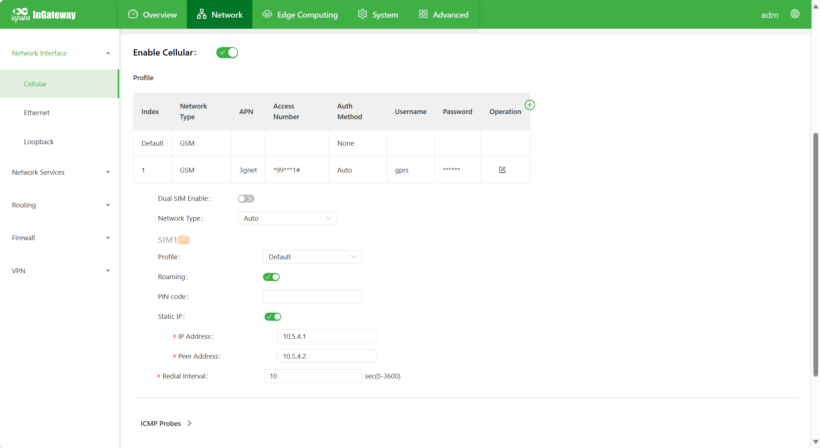Open the SIM1 Profile dropdown

point(312,257)
